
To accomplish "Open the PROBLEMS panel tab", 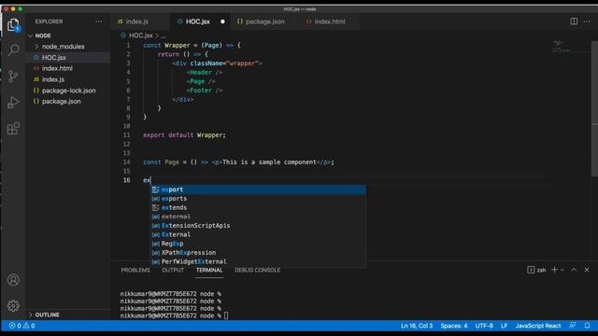I will click(x=135, y=270).
